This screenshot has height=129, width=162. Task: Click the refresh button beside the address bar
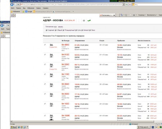127,4
